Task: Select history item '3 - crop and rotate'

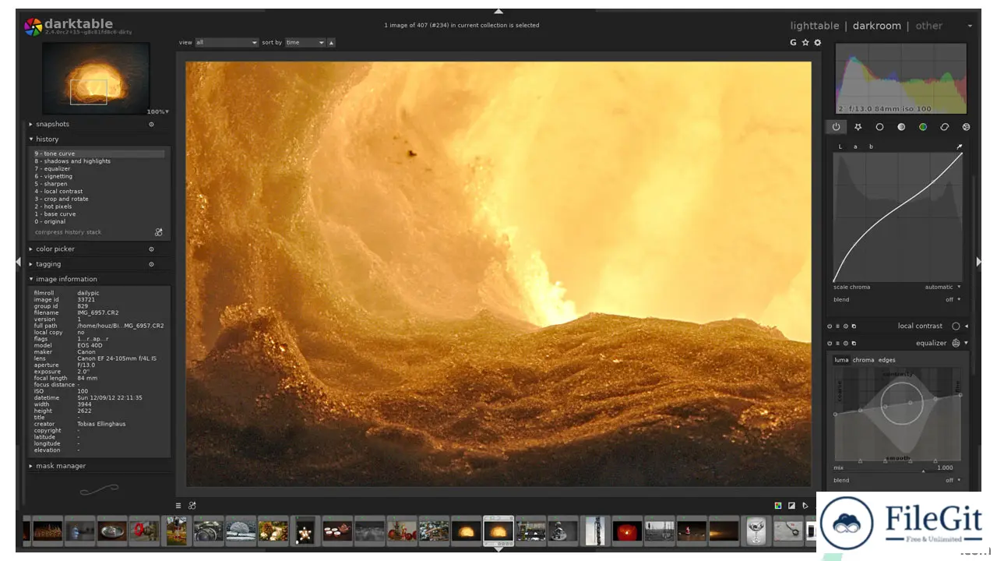Action: [99, 199]
